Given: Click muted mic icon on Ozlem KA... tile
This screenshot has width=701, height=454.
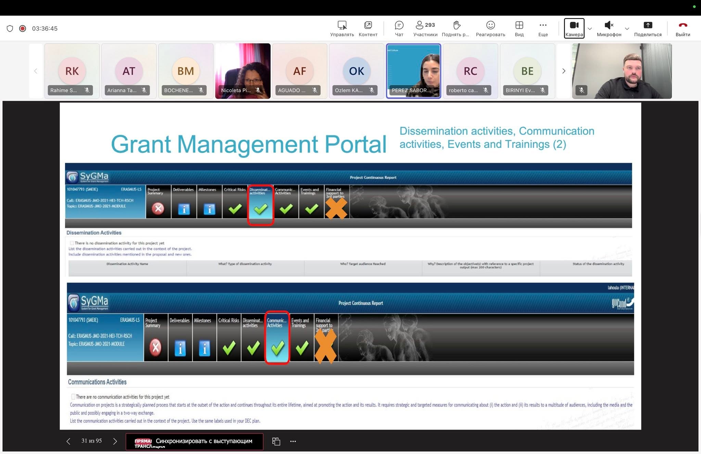Looking at the screenshot, I should (372, 90).
